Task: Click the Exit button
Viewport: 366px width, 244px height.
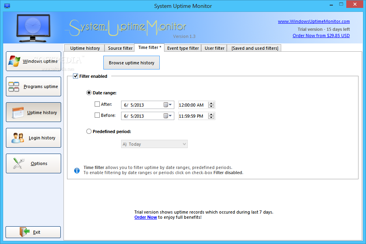Action: (x=33, y=232)
